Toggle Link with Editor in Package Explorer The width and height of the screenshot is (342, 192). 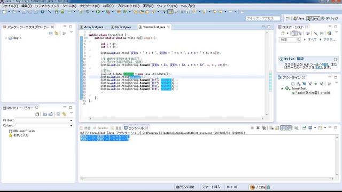tap(57, 33)
